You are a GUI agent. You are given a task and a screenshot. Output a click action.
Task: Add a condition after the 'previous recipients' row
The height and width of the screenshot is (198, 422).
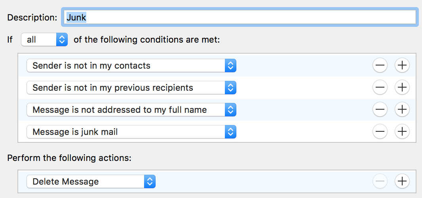tap(402, 88)
